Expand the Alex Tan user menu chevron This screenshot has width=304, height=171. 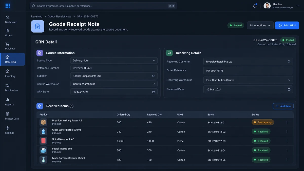tap(298, 6)
